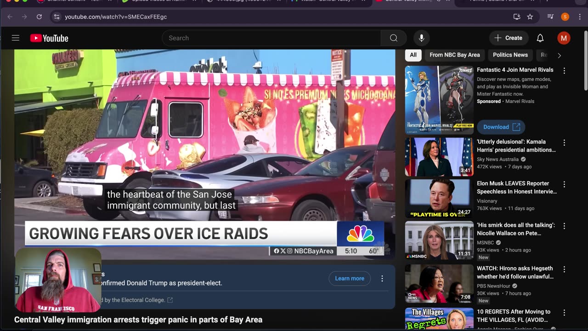
Task: Start voice search with microphone icon
Action: pos(421,38)
